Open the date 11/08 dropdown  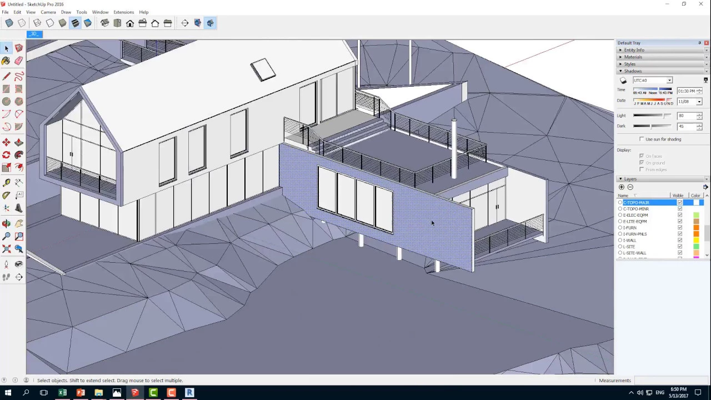[699, 102]
